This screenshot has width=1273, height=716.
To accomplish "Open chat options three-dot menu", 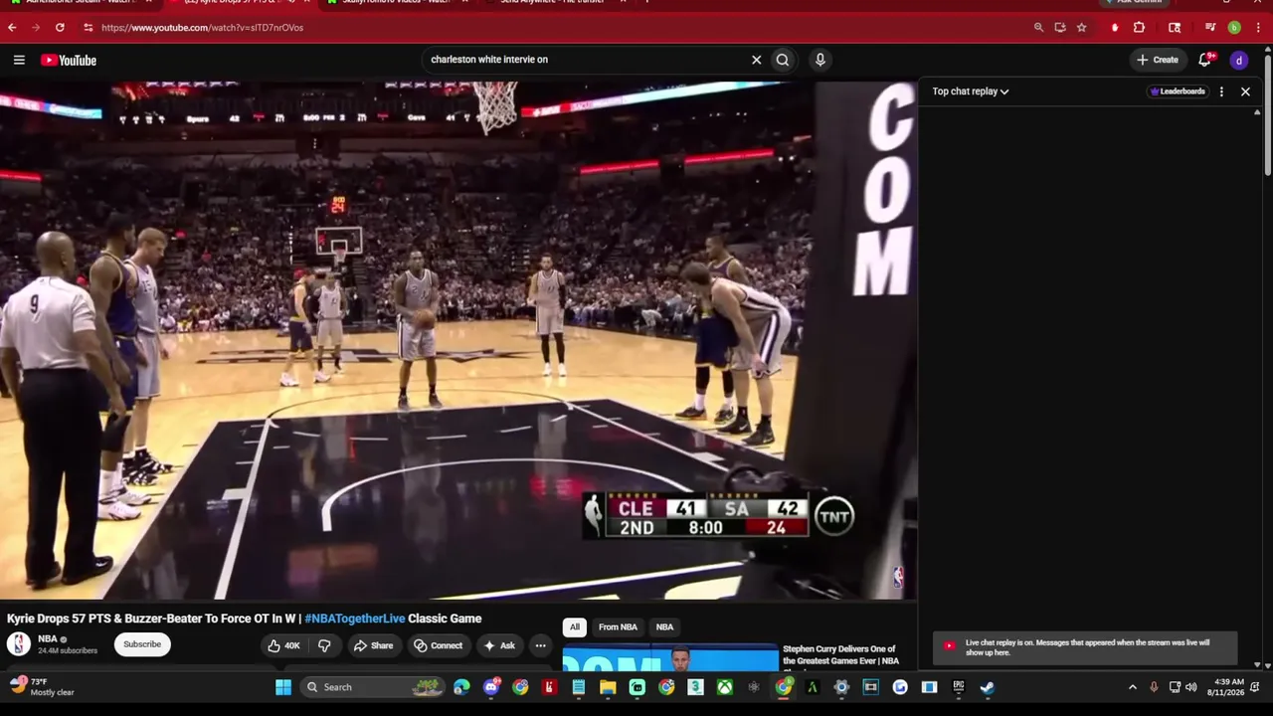I will 1221,91.
